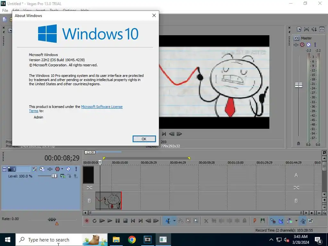Click OK in About Windows dialog
Image resolution: width=328 pixels, height=246 pixels.
(x=144, y=139)
